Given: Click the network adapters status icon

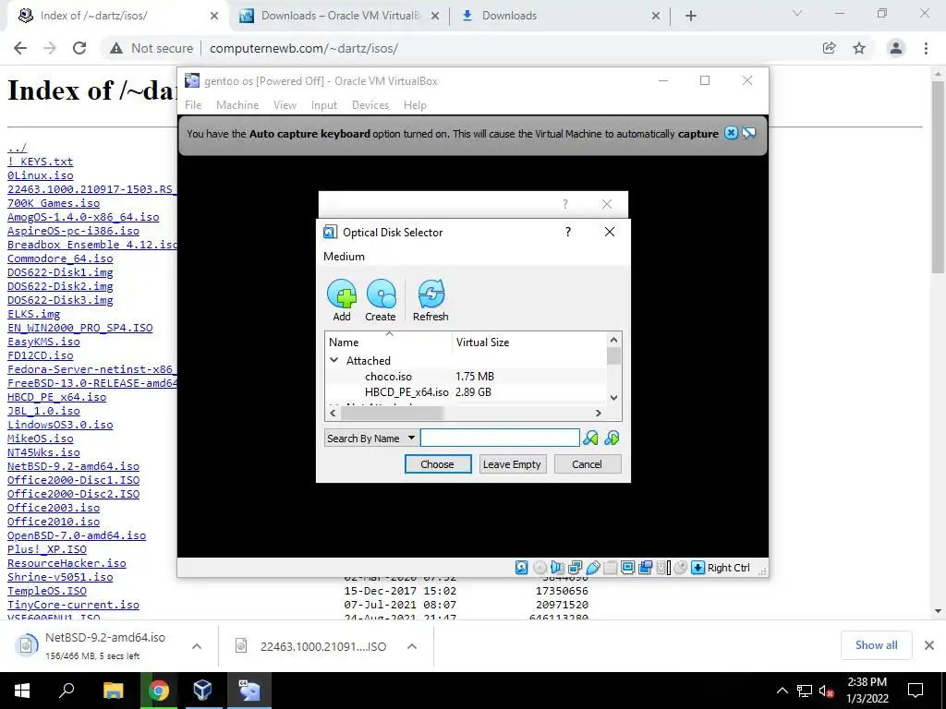Looking at the screenshot, I should (575, 568).
